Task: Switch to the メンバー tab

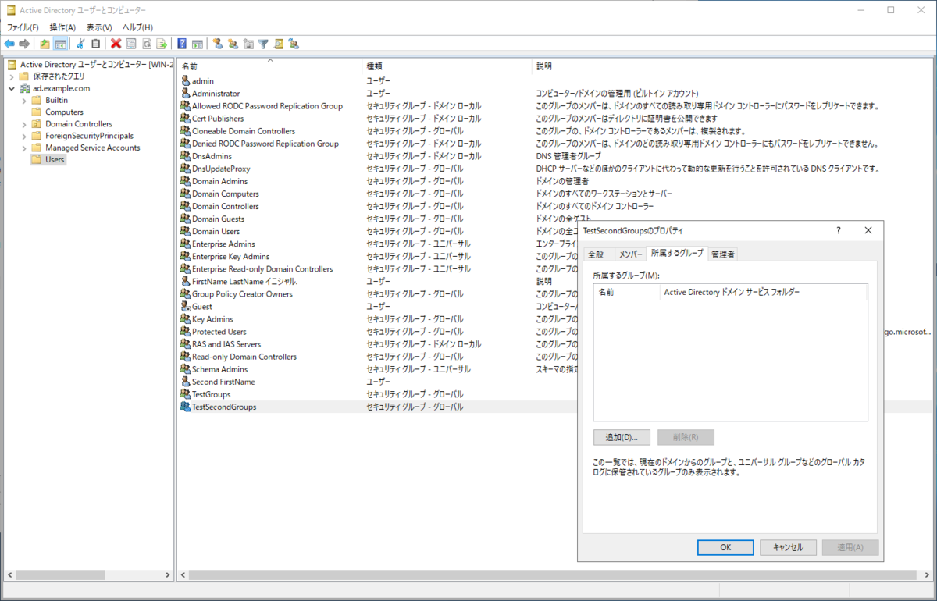Action: [x=630, y=253]
